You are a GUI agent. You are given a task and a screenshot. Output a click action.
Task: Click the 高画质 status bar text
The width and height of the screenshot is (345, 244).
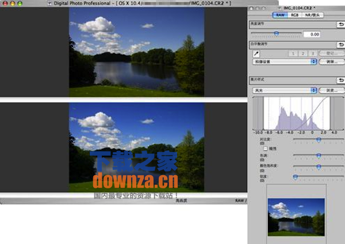pyautogui.click(x=182, y=200)
